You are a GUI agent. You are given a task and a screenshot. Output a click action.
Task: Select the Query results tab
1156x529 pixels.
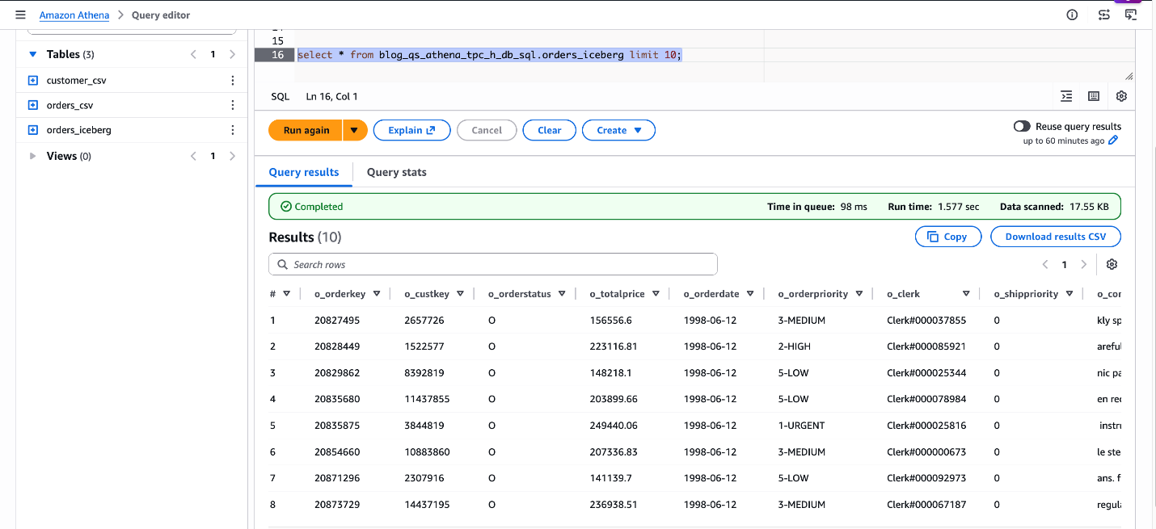[x=303, y=172]
